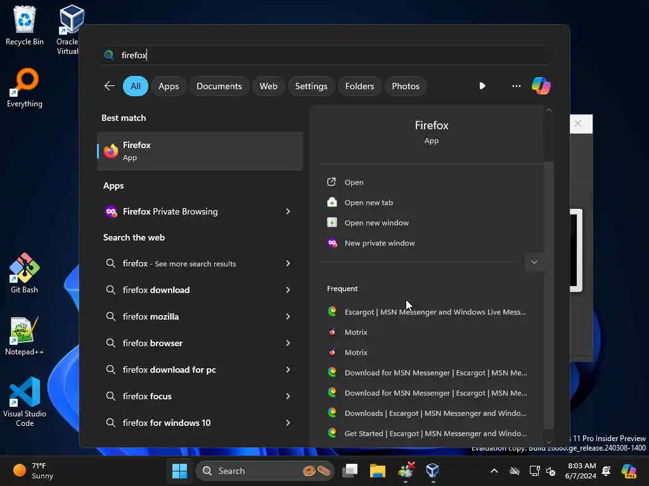Select the Oracle VirtualBox desktop shortcut
Image resolution: width=649 pixels, height=486 pixels.
coord(70,29)
